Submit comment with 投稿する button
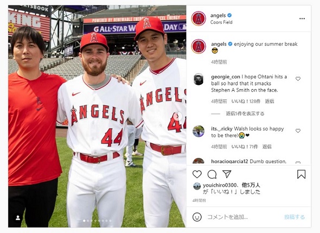 pos(295,217)
